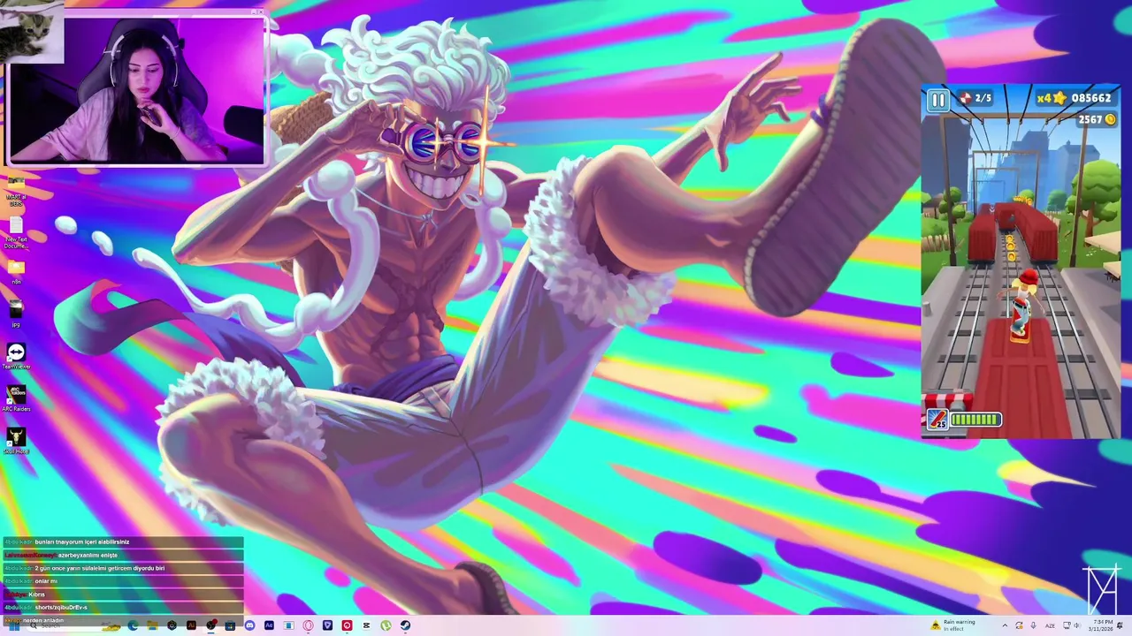
Task: Launch the Skull-icon desktop shortcut
Action: tap(16, 440)
